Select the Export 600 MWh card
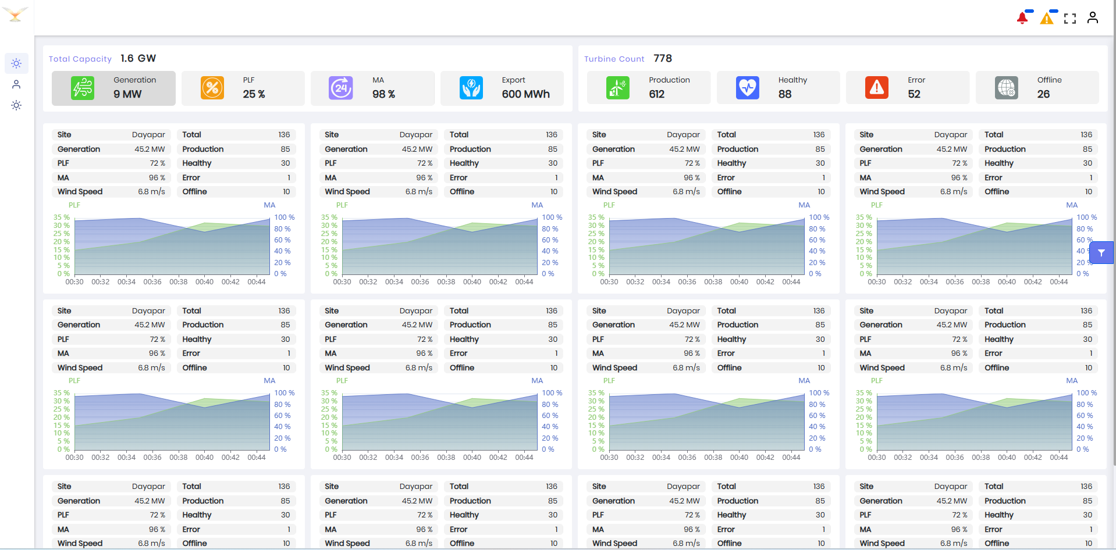This screenshot has height=550, width=1116. [x=502, y=88]
